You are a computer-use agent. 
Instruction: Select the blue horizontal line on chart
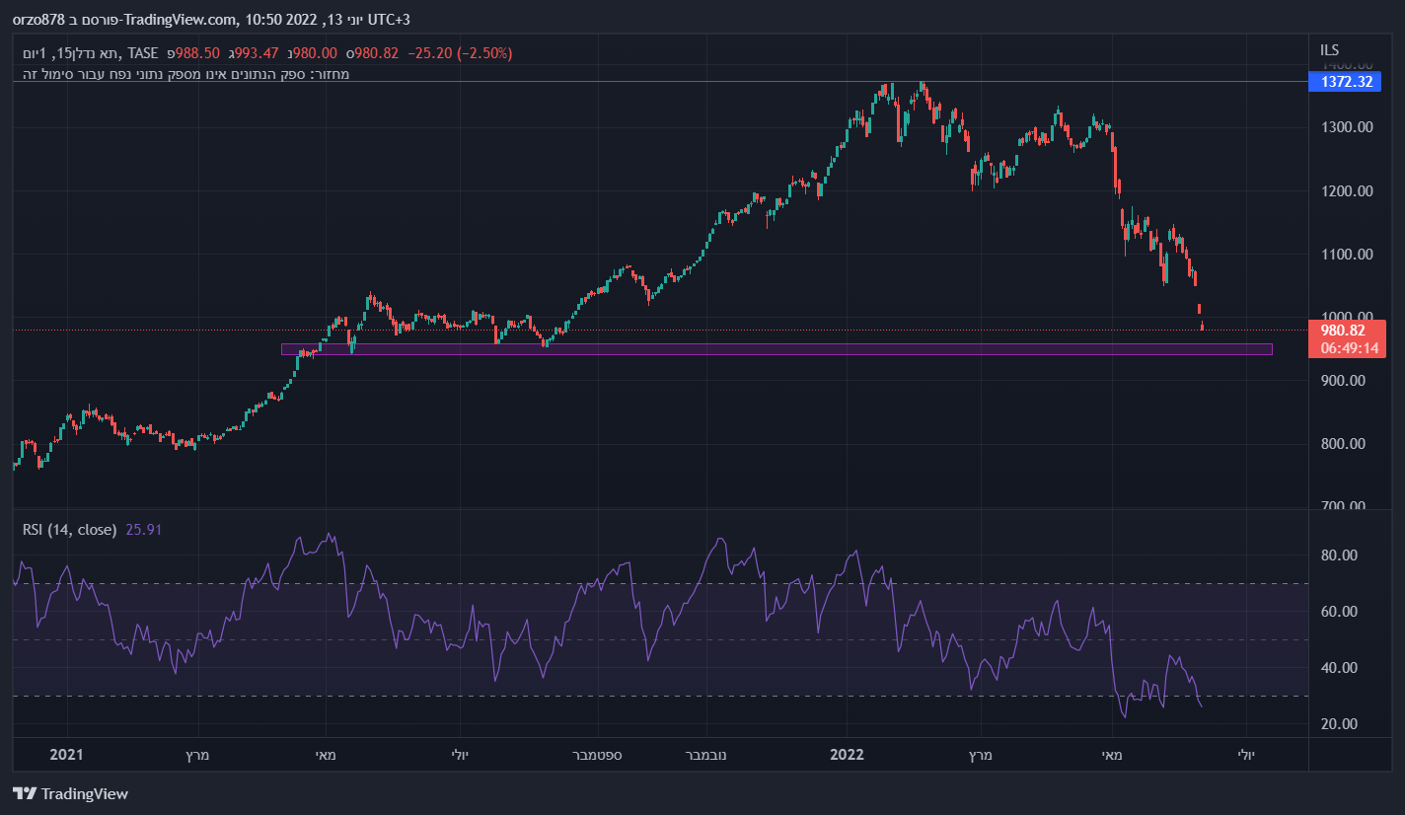(x=592, y=82)
